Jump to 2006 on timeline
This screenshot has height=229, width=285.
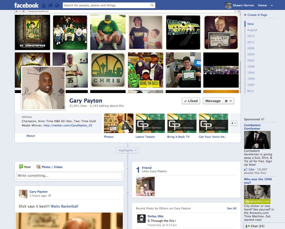click(251, 48)
